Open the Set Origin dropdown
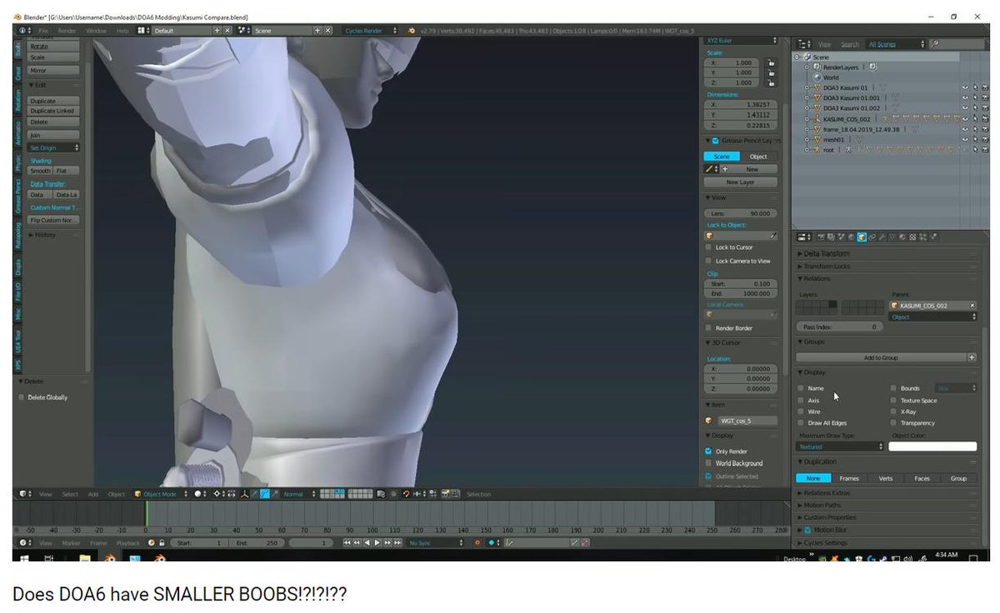 pos(54,147)
